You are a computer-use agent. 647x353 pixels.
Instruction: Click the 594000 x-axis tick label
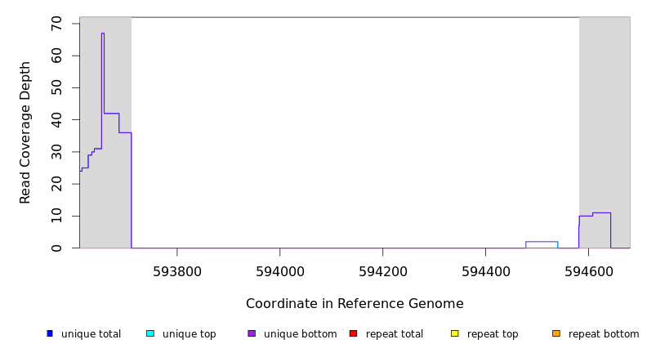click(279, 270)
